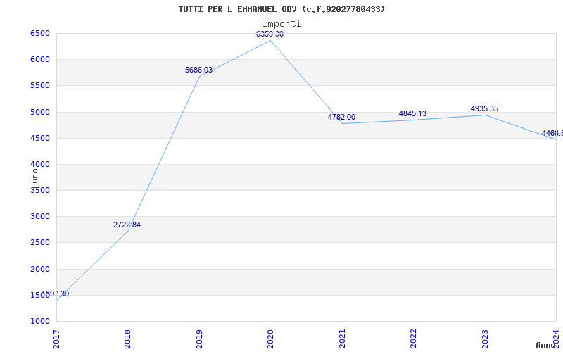Select the 4782.00 data label
Viewport: 563px width, 352px height.
341,117
